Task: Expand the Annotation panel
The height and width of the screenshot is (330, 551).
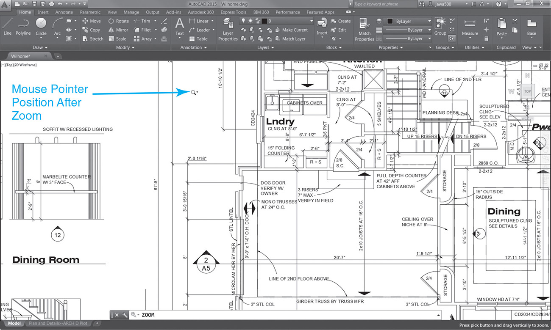Action: tap(193, 47)
